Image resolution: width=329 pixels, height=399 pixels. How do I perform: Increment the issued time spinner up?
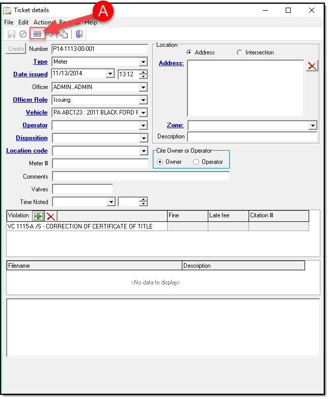143,72
